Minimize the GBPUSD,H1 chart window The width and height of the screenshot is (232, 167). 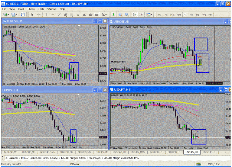pos(95,90)
